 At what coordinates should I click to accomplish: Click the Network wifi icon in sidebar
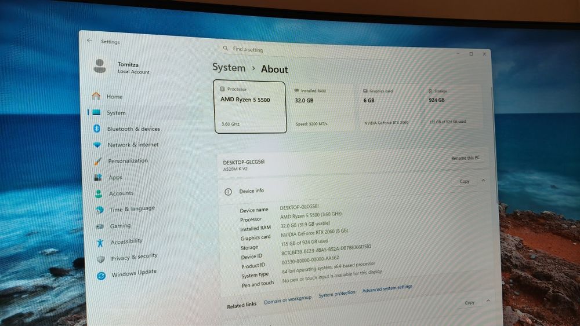pos(97,145)
